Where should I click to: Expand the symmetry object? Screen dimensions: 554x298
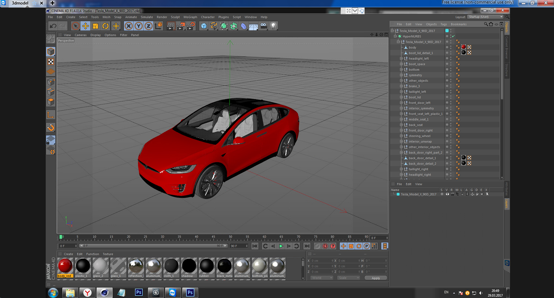tap(401, 75)
